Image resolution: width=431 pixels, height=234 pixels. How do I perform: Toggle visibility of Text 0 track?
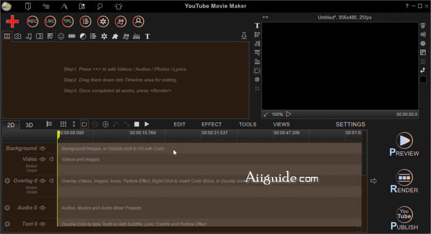point(43,224)
